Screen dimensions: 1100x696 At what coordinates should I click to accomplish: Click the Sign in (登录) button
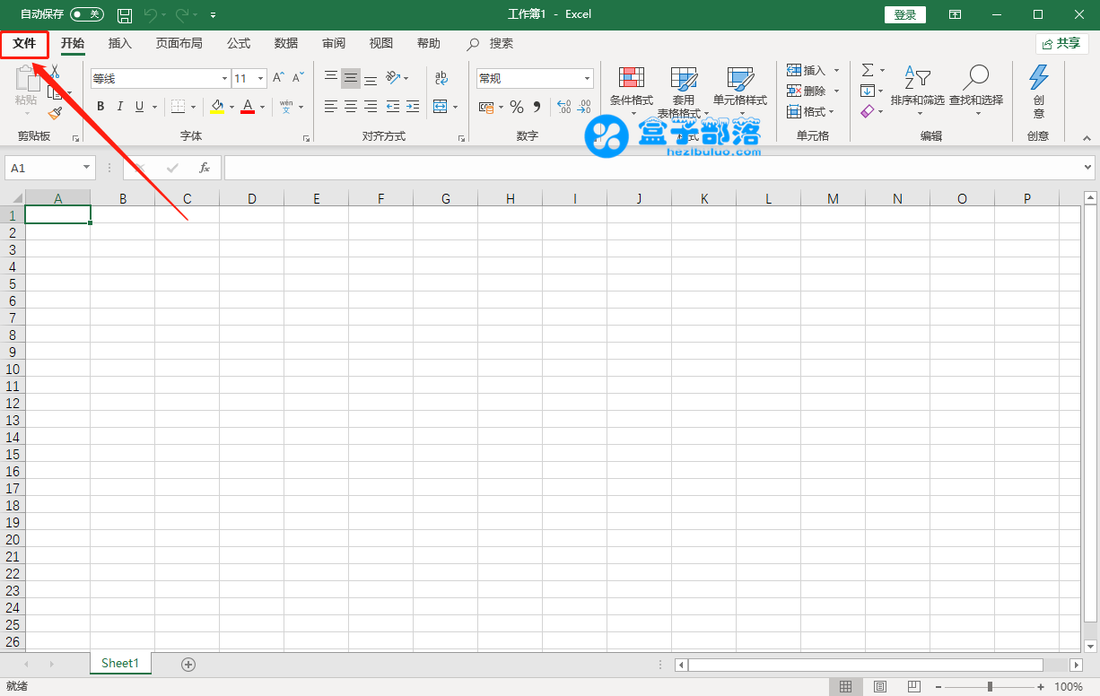(x=905, y=14)
